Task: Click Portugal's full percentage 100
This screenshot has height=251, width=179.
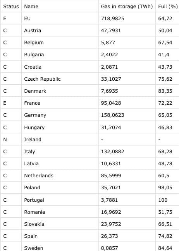Action: coord(163,200)
